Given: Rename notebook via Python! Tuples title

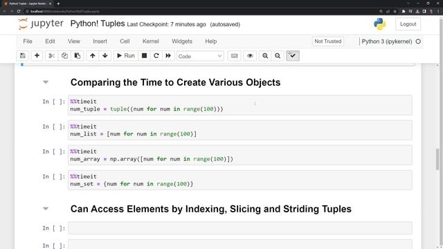Looking at the screenshot, I should (x=98, y=24).
